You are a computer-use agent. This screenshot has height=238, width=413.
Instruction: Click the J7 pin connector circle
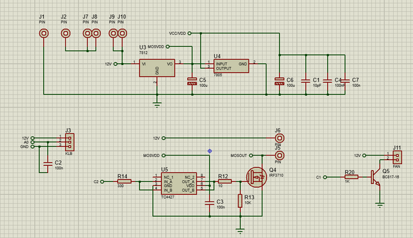pyautogui.click(x=87, y=33)
